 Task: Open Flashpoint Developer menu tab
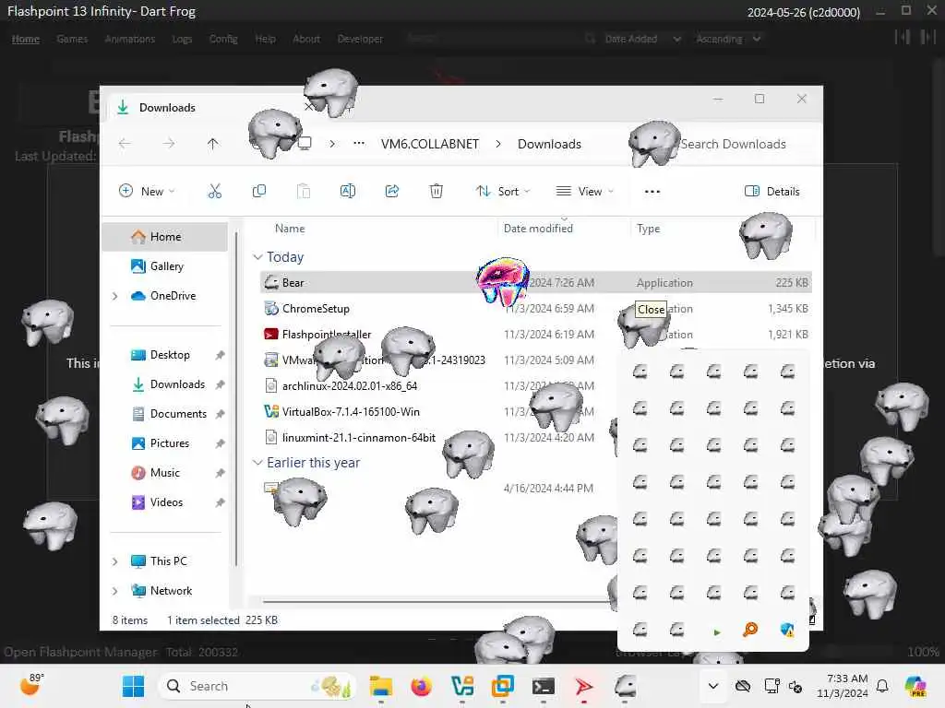pyautogui.click(x=360, y=39)
